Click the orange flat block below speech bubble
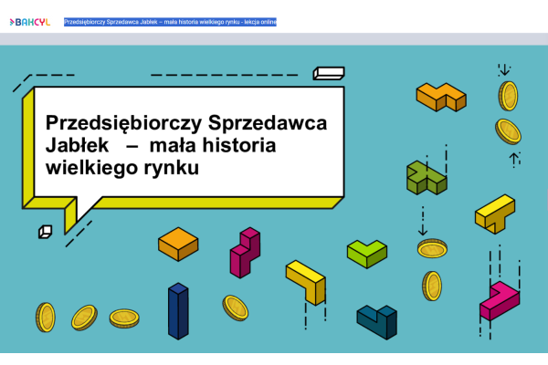The height and width of the screenshot is (365, 548). pos(178,243)
